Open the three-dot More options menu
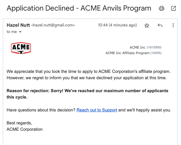Image resolution: width=181 pixels, height=145 pixels. (x=173, y=25)
